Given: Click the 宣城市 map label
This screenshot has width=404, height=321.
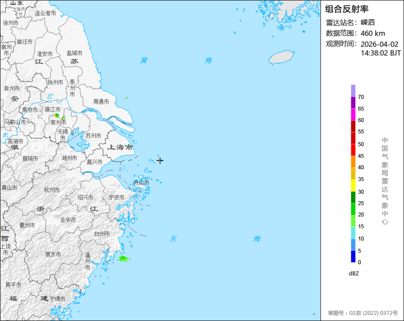Looking at the screenshot, I should click(30, 158).
